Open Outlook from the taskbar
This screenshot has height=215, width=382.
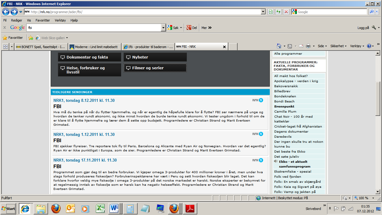71,208
